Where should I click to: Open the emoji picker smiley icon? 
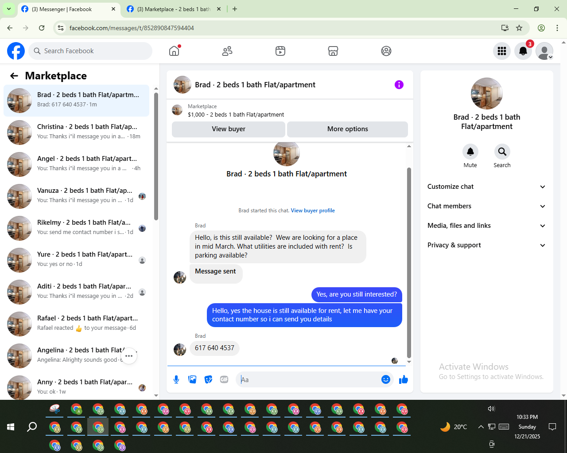[385, 379]
